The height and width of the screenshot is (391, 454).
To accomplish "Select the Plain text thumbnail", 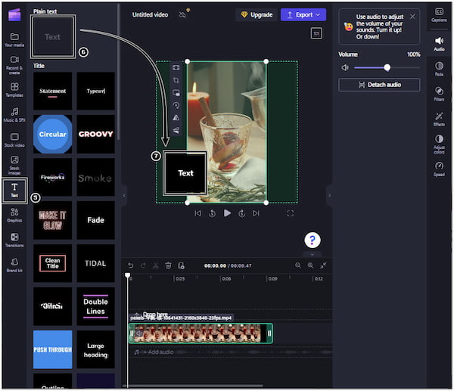I will 53,37.
